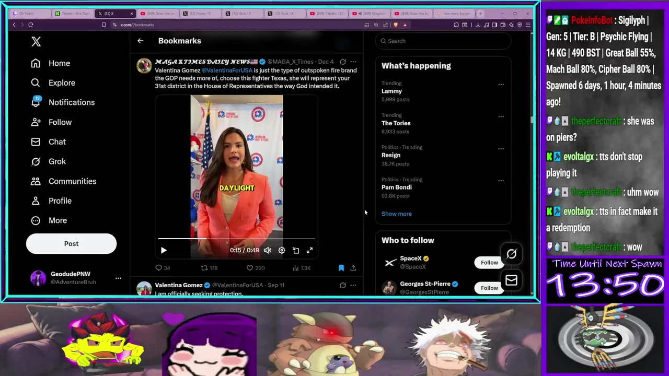The height and width of the screenshot is (376, 669).
Task: Go back in browser history
Action: pos(14,25)
